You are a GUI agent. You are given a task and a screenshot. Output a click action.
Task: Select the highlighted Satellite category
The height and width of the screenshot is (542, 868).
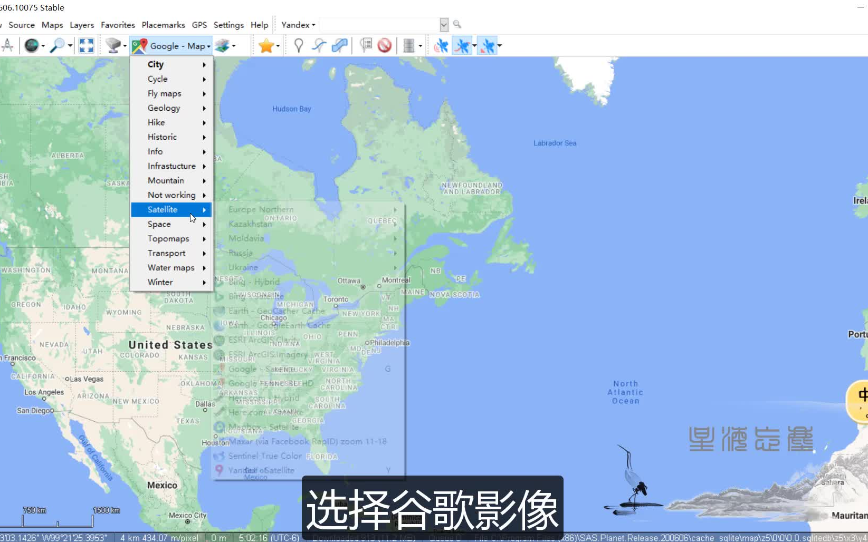[171, 209]
